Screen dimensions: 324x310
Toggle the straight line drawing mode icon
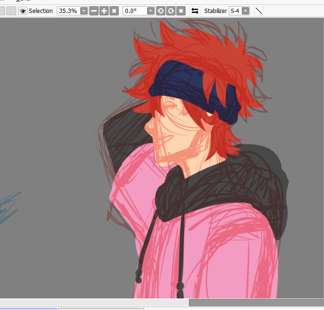pyautogui.click(x=259, y=11)
